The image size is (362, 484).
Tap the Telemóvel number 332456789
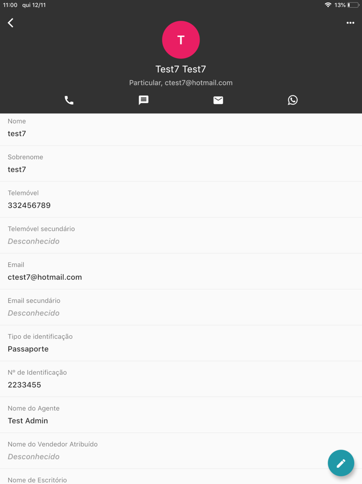pyautogui.click(x=29, y=205)
